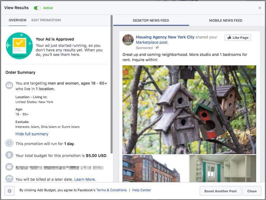Viewport: 266px width, 200px height.
Task: Toggle the Active promotion switch off
Action: coord(37,8)
